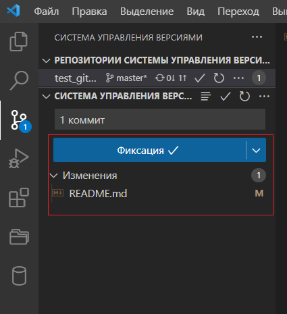Click the sync changes icon next to master
Viewport: 287px width, 314px height.
(x=171, y=78)
